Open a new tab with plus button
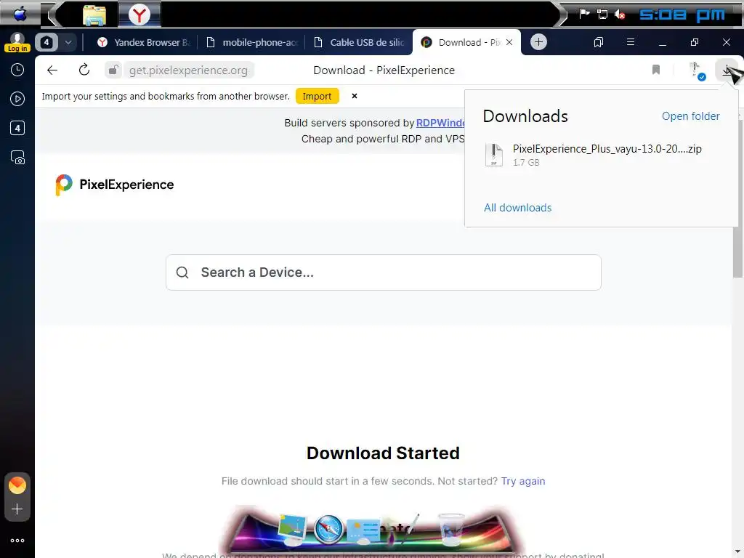Viewport: 744px width, 558px height. coord(538,42)
